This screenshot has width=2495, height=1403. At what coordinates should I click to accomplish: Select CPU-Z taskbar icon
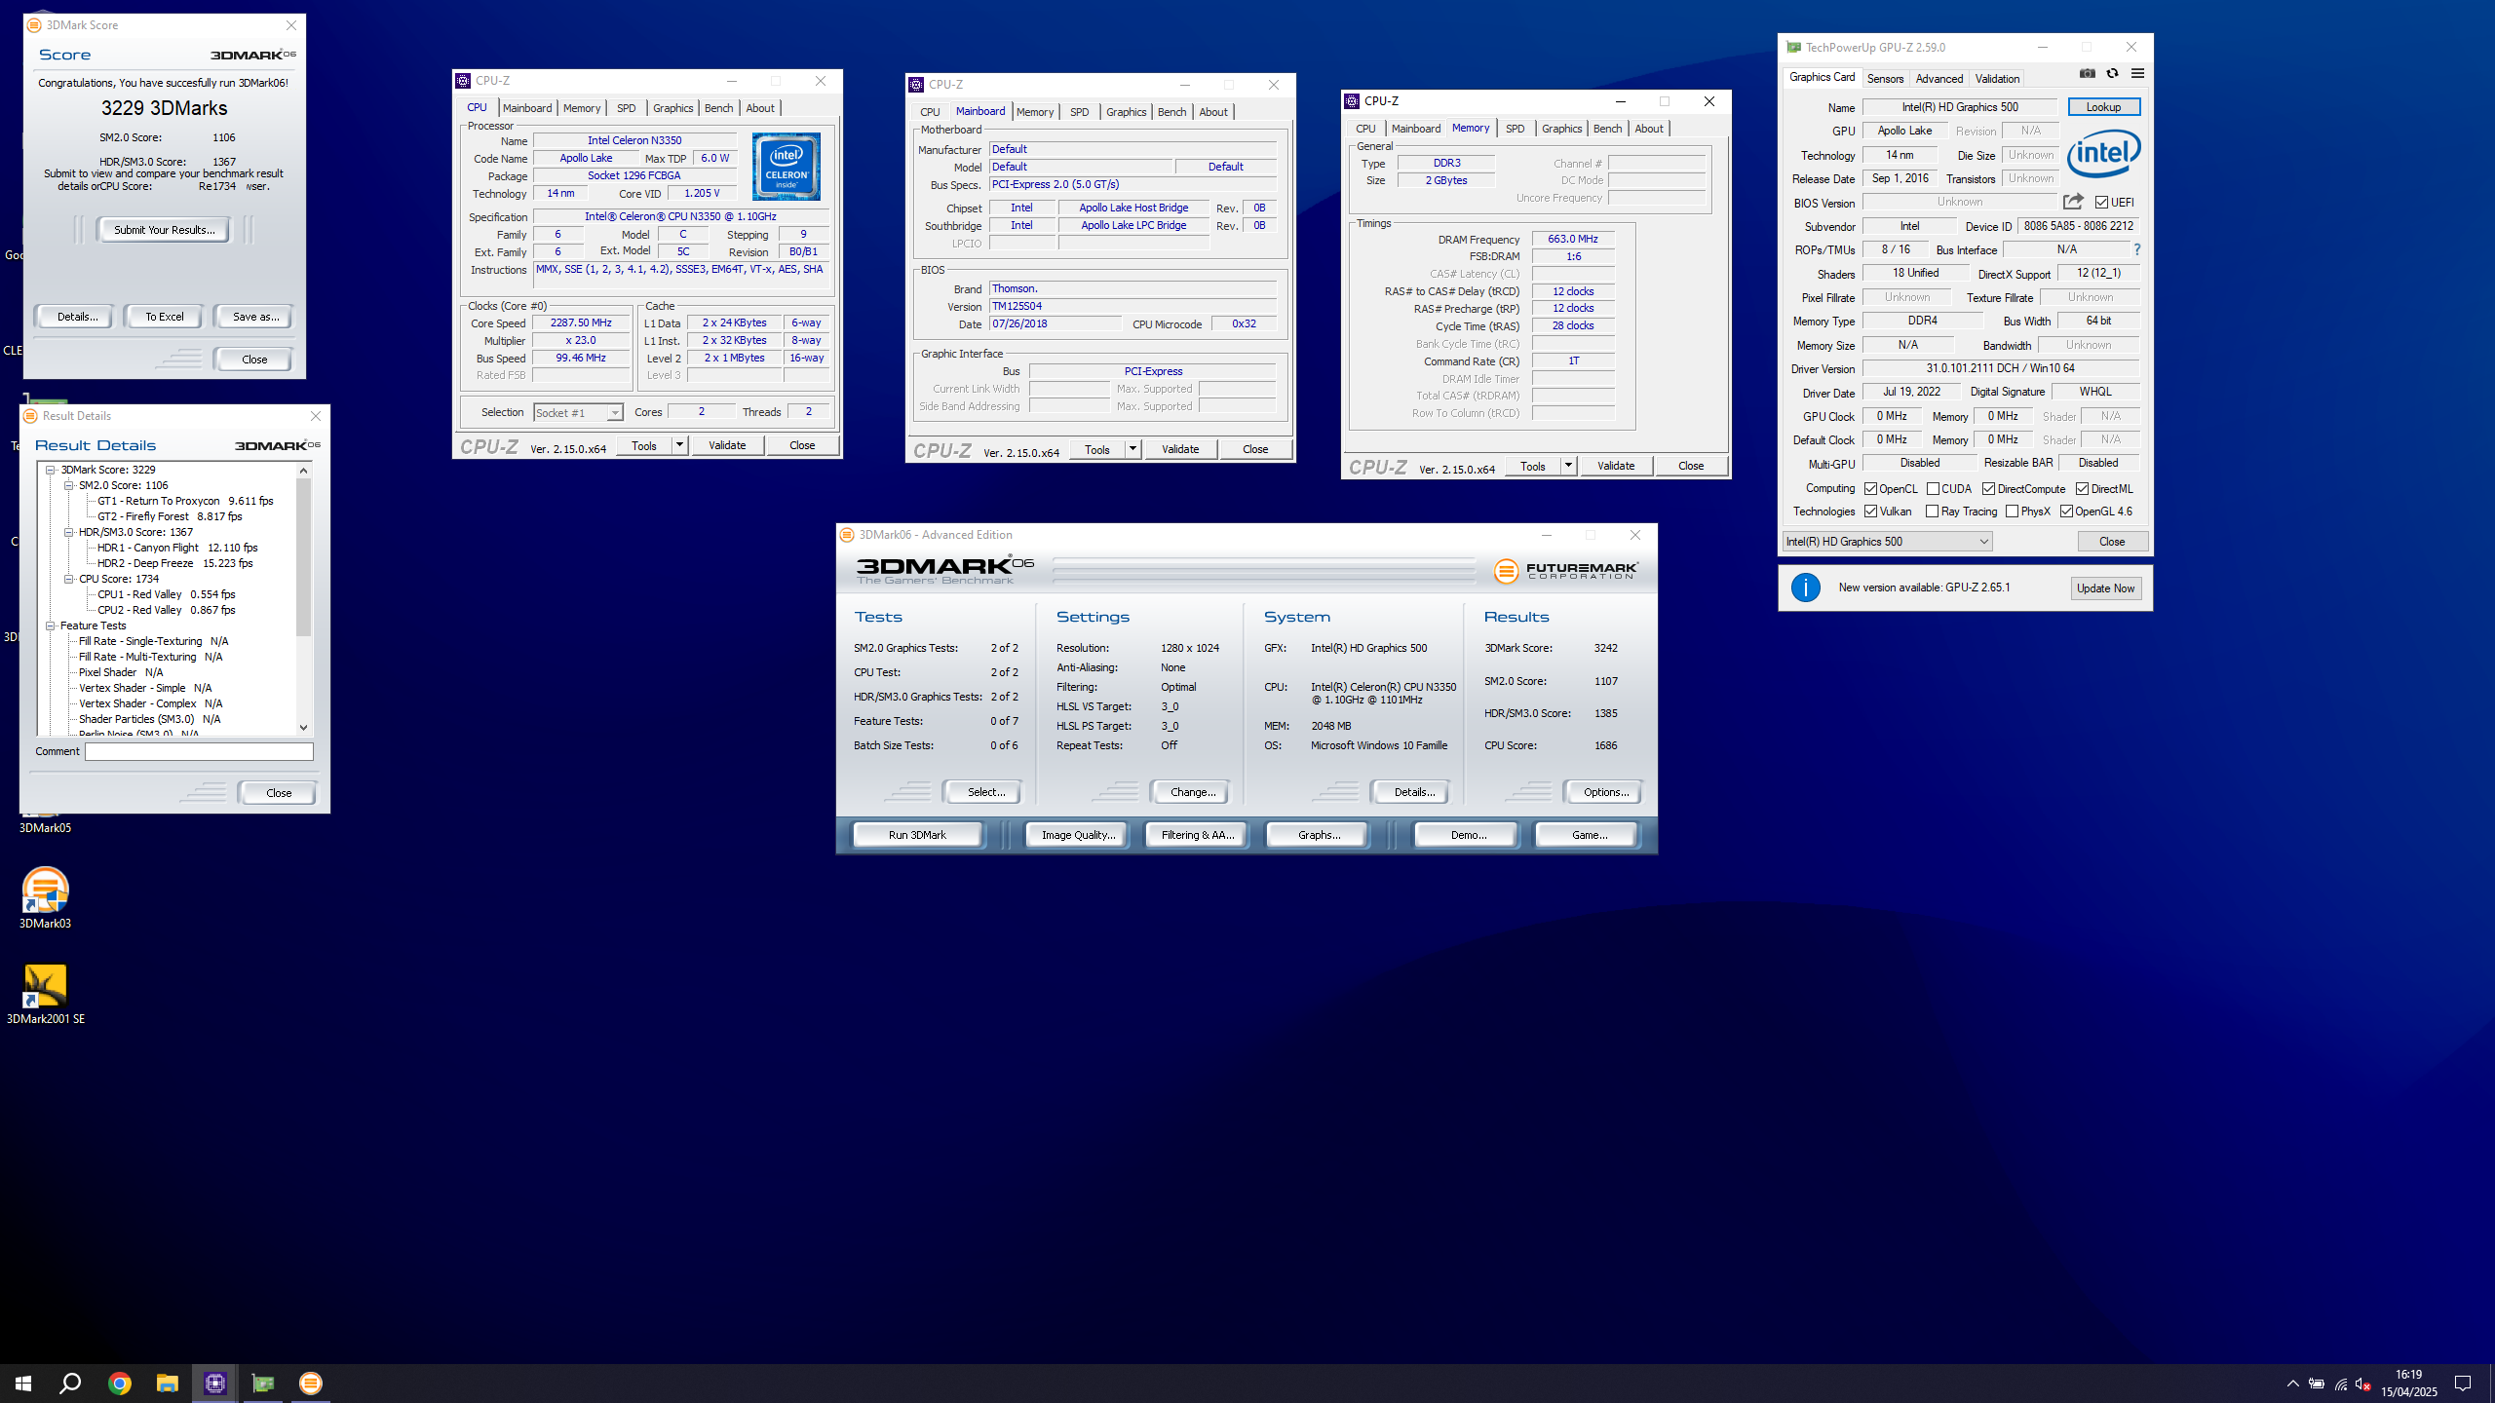pyautogui.click(x=214, y=1383)
